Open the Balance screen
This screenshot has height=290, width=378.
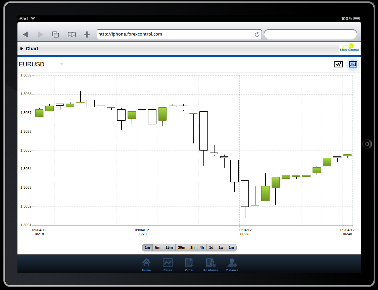click(x=232, y=265)
